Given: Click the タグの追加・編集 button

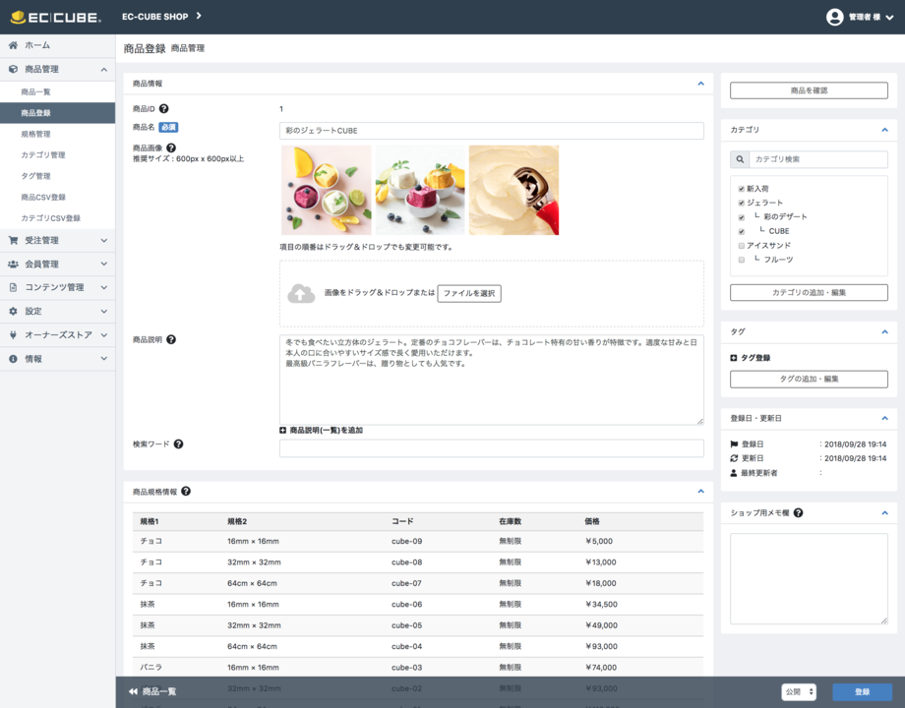Looking at the screenshot, I should [809, 380].
